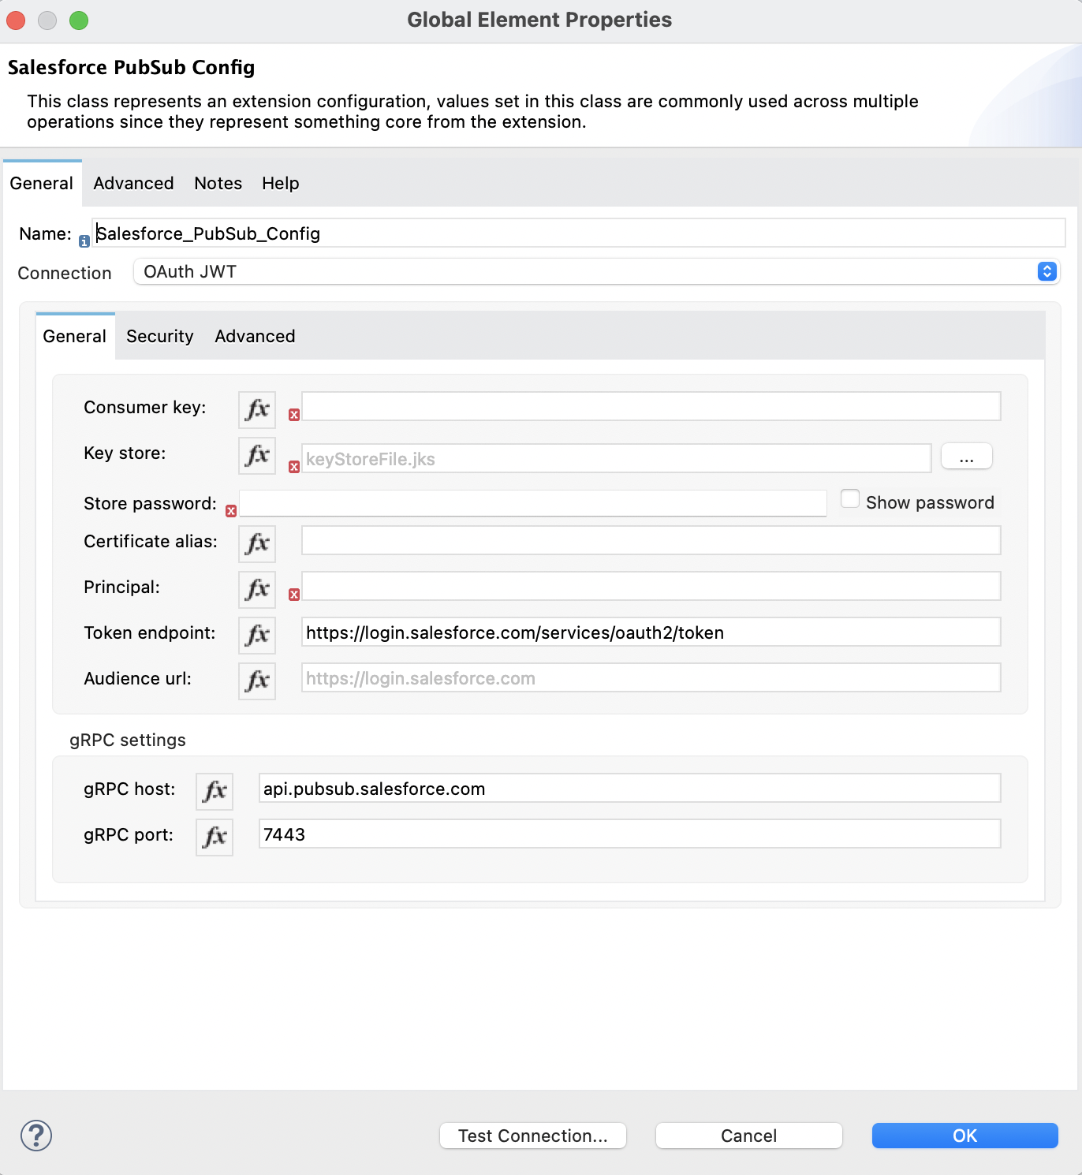Screen dimensions: 1082x1175
Task: Click the Test Connection button
Action: 532,1136
